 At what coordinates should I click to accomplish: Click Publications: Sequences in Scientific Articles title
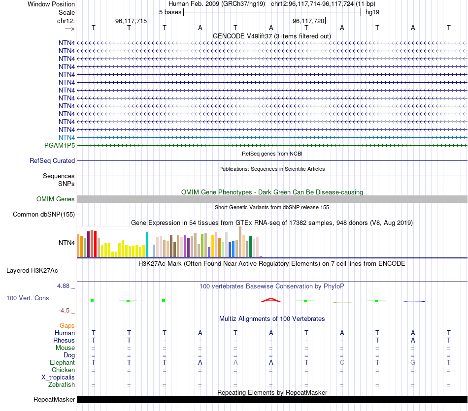(272, 169)
